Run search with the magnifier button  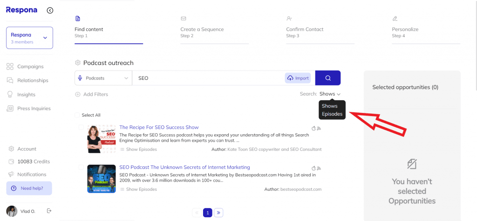pos(328,78)
